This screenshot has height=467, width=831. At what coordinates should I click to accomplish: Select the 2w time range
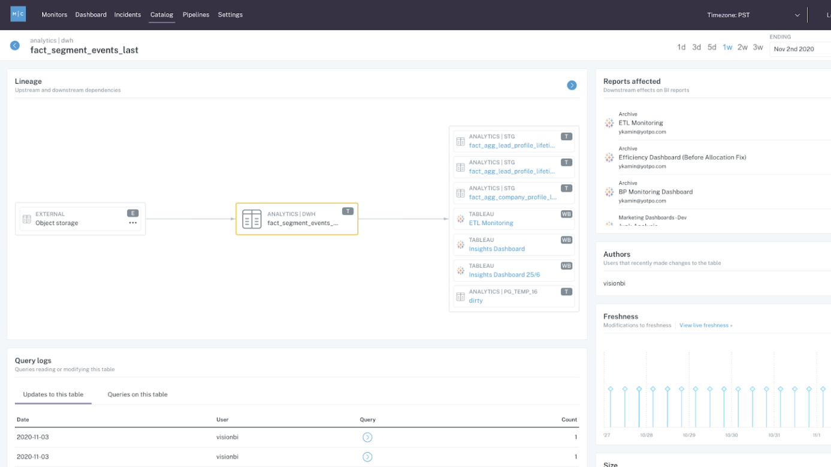point(742,47)
